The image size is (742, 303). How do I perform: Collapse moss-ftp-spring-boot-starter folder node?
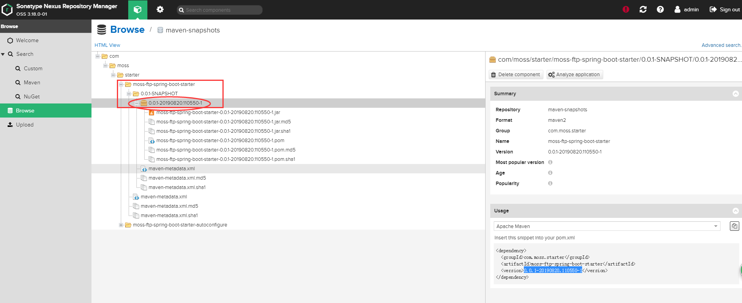(x=121, y=84)
